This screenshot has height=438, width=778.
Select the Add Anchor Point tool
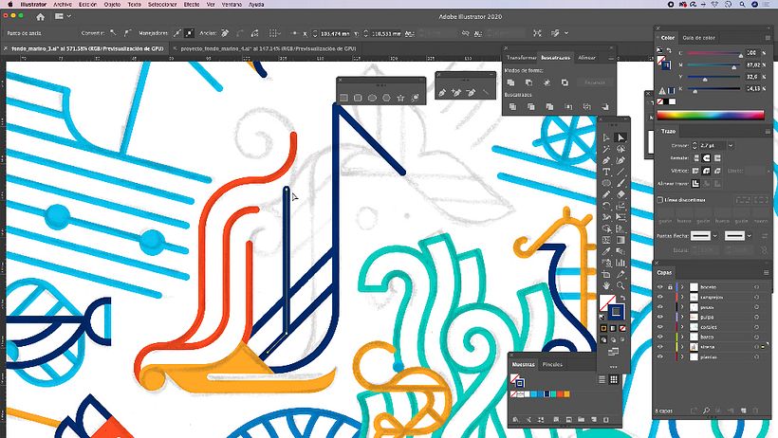point(456,92)
